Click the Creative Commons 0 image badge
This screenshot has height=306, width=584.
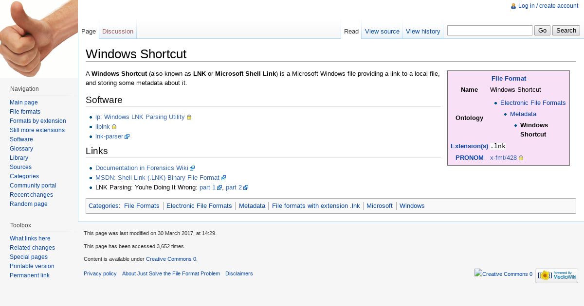(504, 273)
